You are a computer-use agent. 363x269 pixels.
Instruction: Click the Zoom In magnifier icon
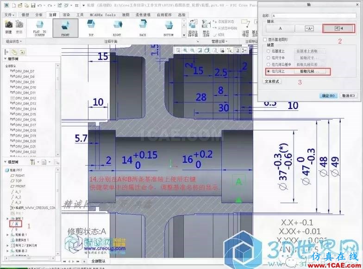coord(185,50)
